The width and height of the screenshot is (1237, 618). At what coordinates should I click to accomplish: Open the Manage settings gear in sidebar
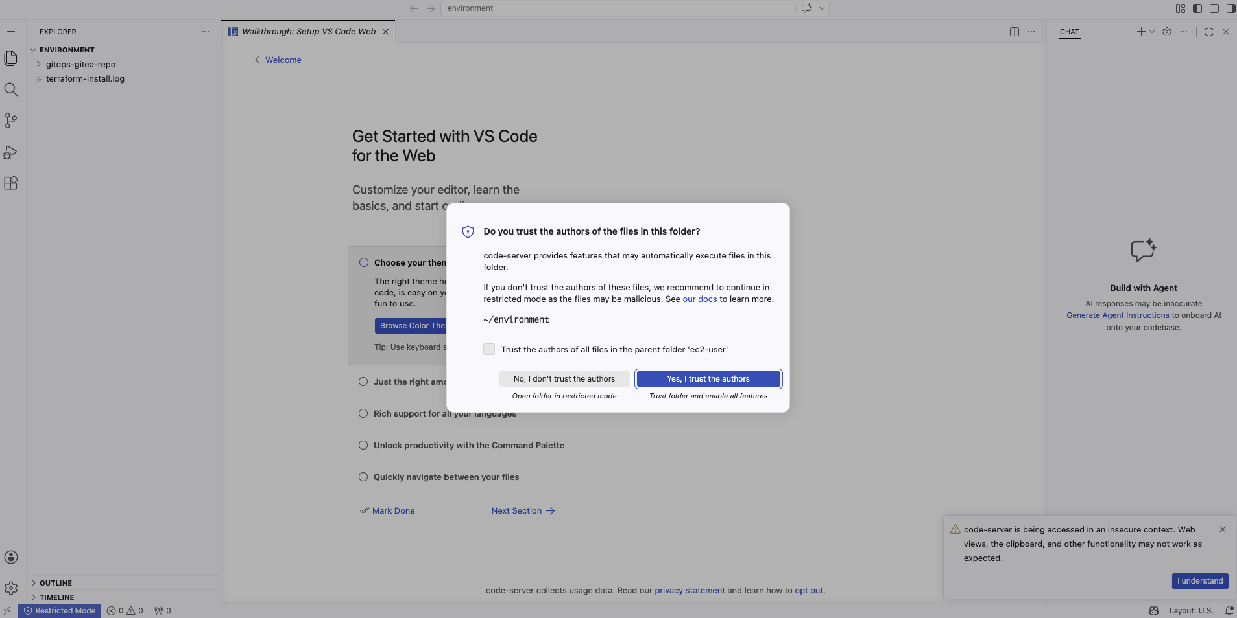[11, 588]
